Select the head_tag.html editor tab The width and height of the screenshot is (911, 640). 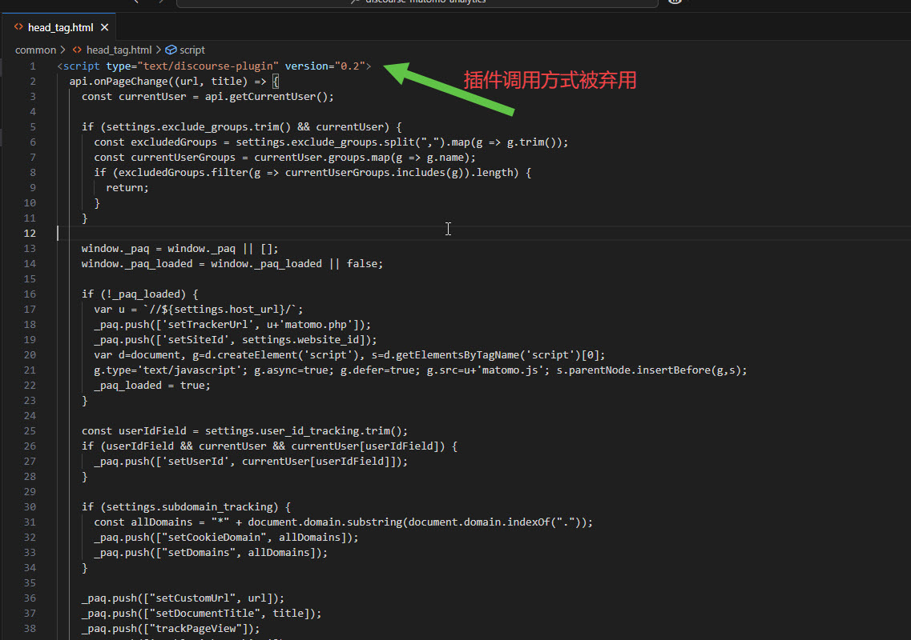pyautogui.click(x=60, y=27)
